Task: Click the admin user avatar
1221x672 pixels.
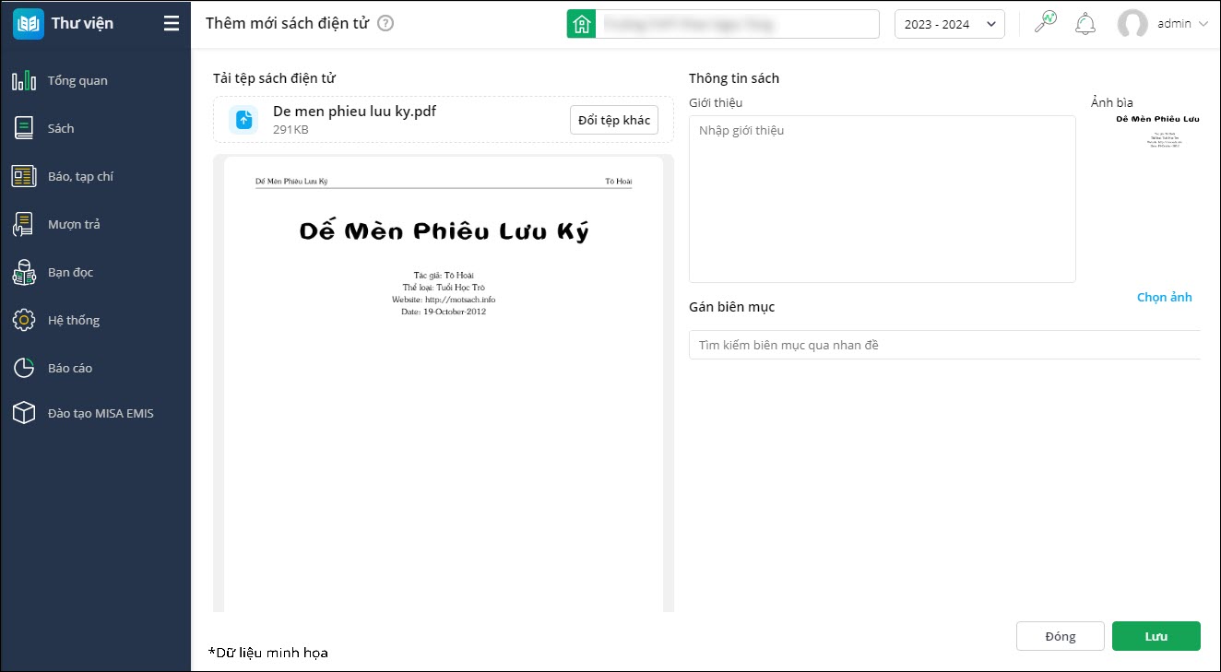Action: click(1132, 24)
